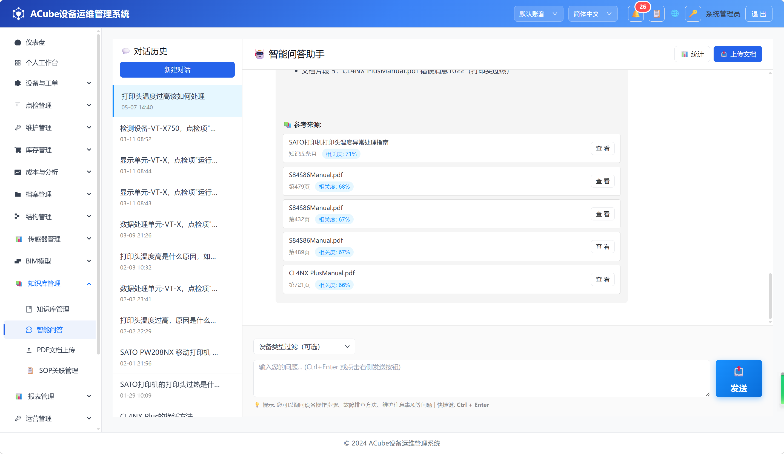Expand the 传感器管理 menu chevron
Screen dimensions: 784x454
coord(89,239)
